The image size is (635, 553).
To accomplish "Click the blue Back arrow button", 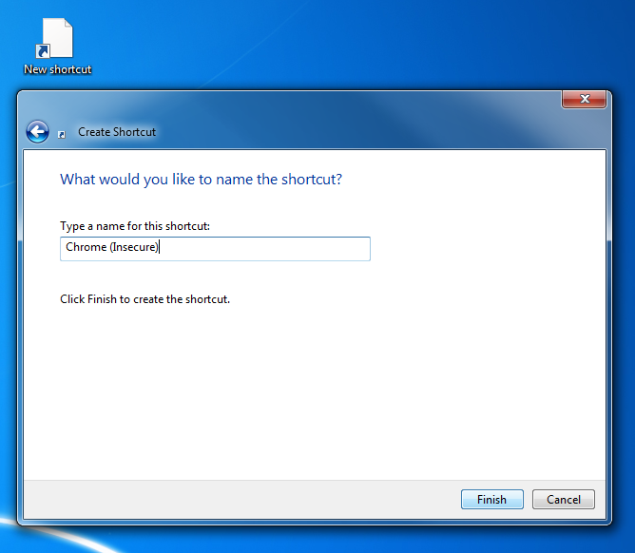I will 38,131.
